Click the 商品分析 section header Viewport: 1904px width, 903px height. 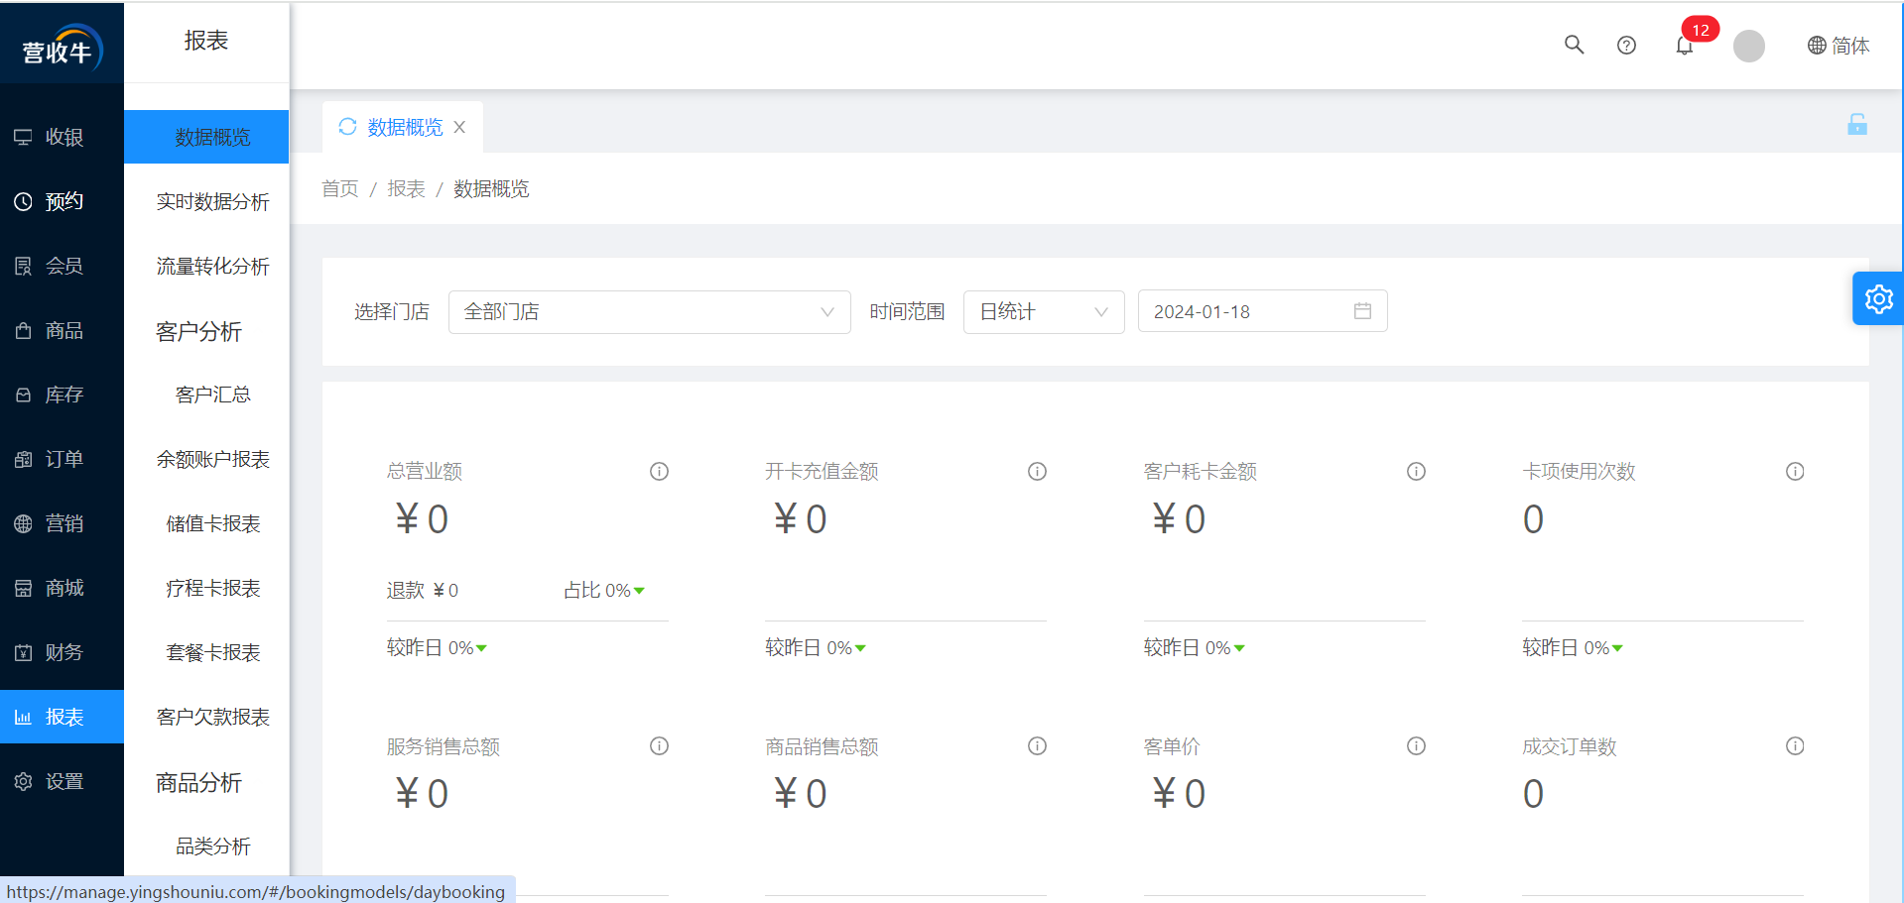[199, 782]
